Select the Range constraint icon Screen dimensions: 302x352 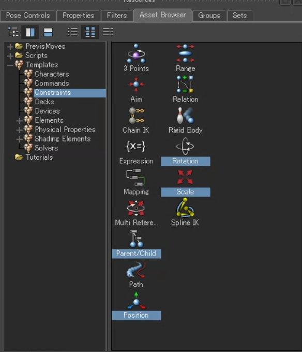coord(185,53)
